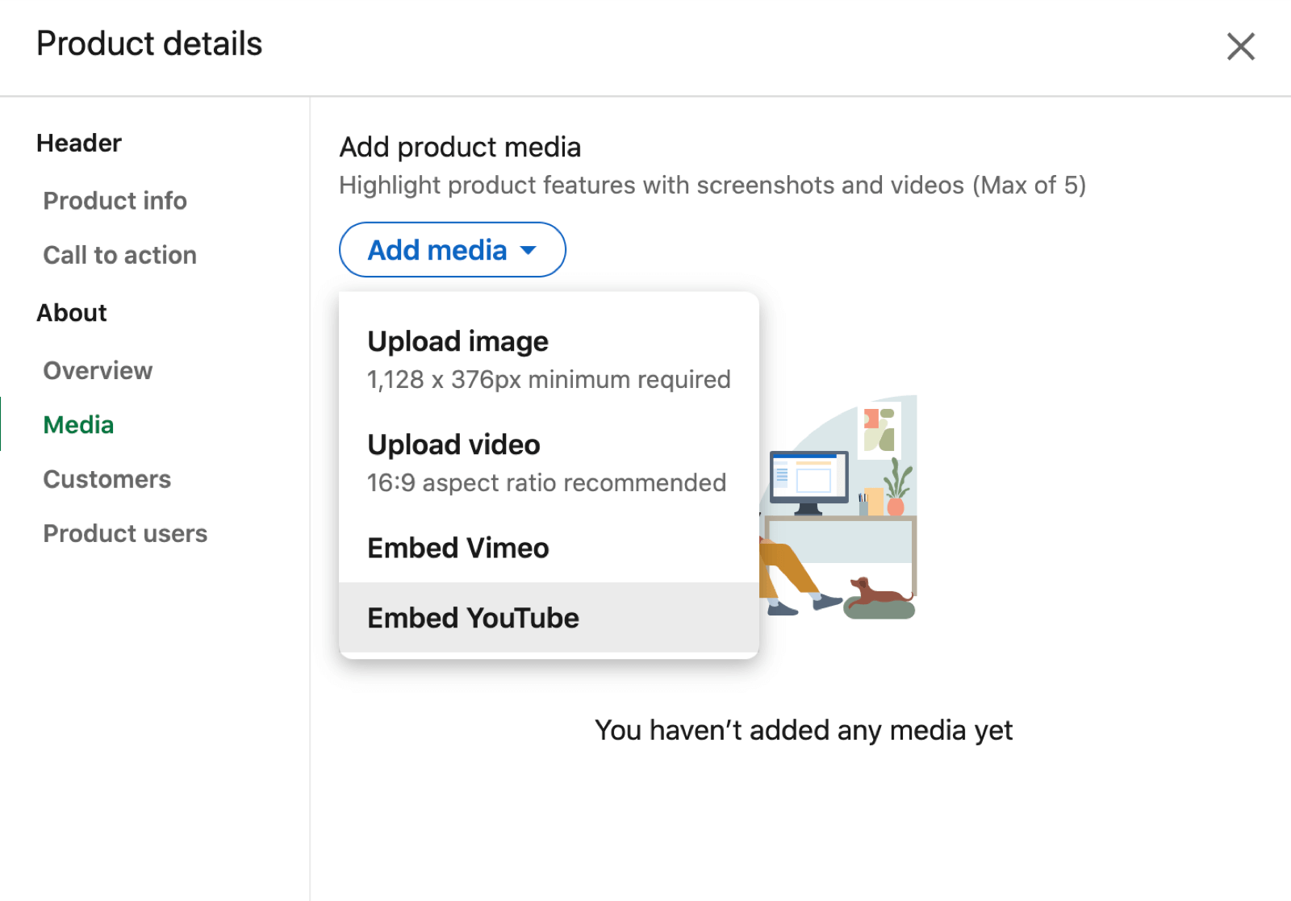Collapse the Add media menu via its chevron
The height and width of the screenshot is (901, 1291).
pyautogui.click(x=528, y=250)
